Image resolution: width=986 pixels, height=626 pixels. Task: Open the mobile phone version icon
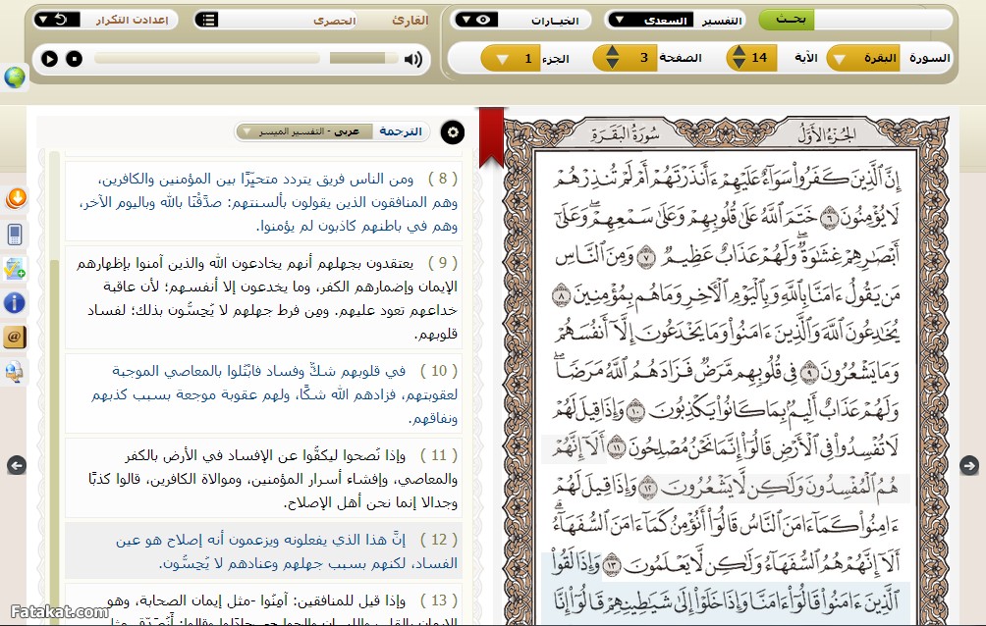point(16,234)
